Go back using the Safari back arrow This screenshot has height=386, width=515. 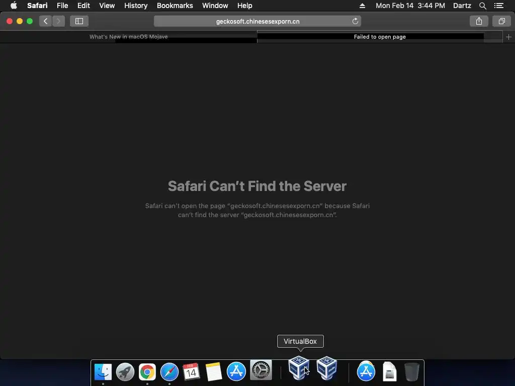point(46,21)
